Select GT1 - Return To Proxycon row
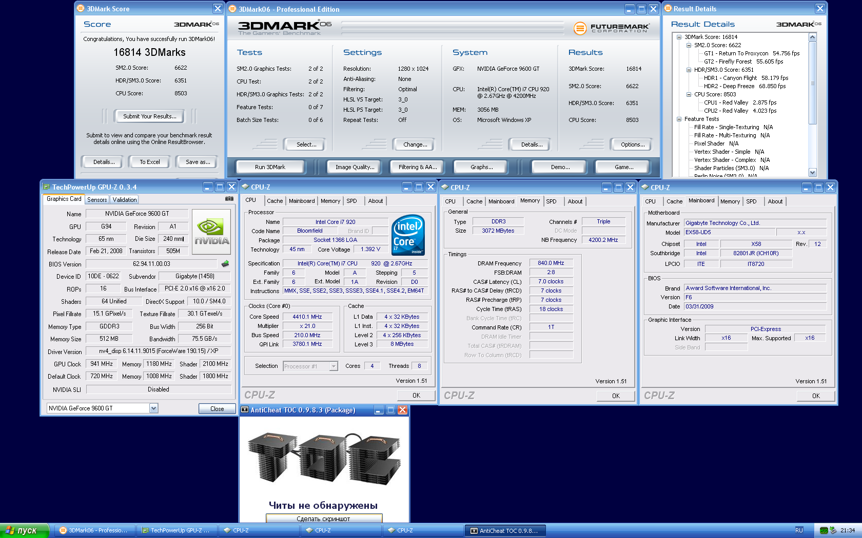The image size is (862, 538). click(x=752, y=53)
